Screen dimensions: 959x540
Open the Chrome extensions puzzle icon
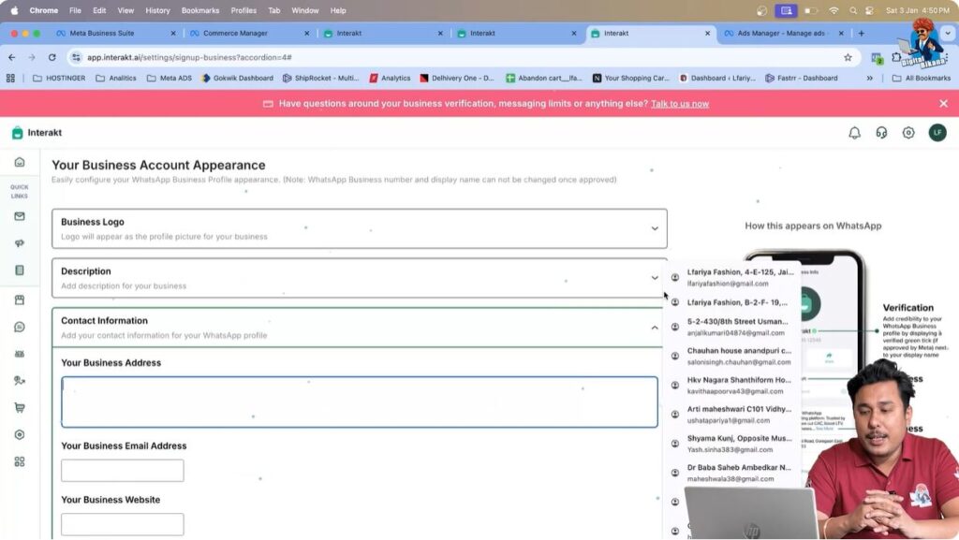pos(896,57)
